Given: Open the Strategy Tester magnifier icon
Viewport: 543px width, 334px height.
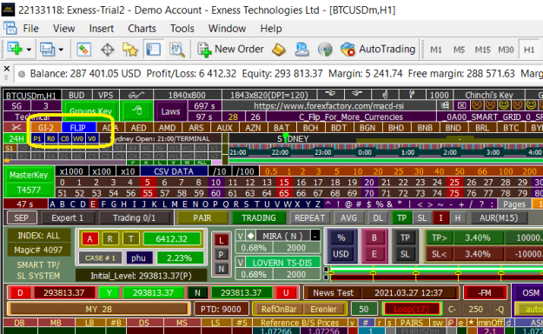Looking at the screenshot, I should 177,50.
